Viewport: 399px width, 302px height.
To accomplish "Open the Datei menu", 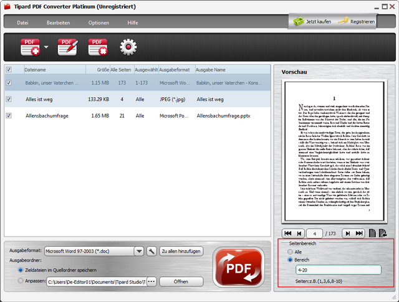I will [22, 22].
